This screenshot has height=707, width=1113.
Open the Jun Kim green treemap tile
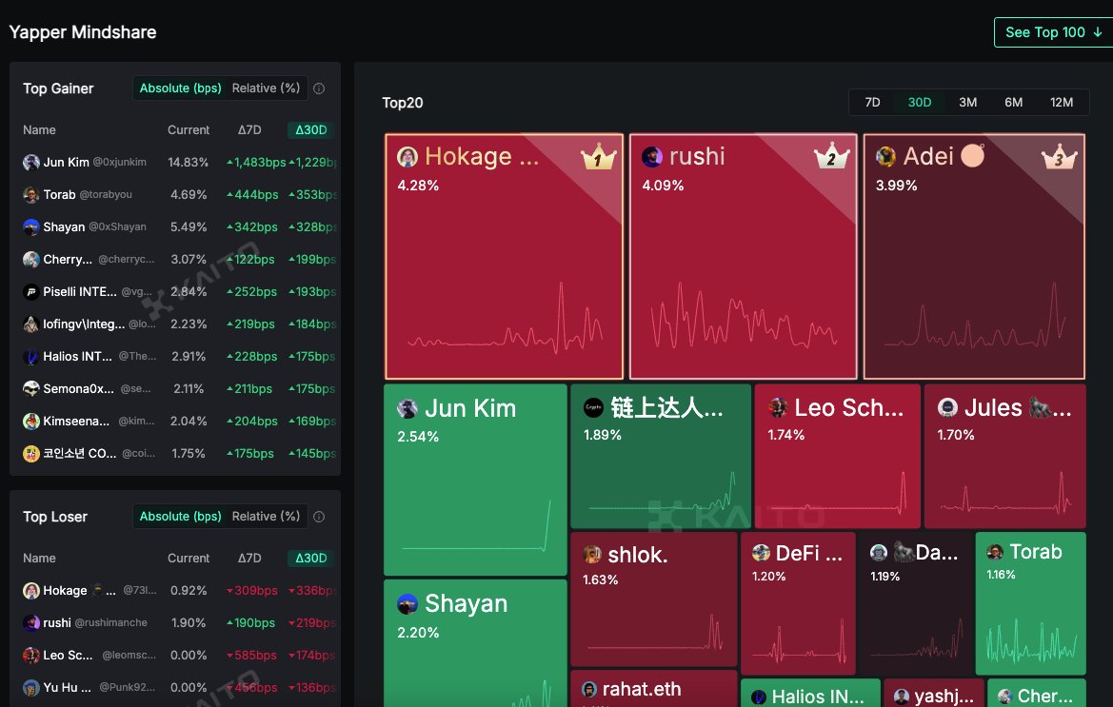475,480
